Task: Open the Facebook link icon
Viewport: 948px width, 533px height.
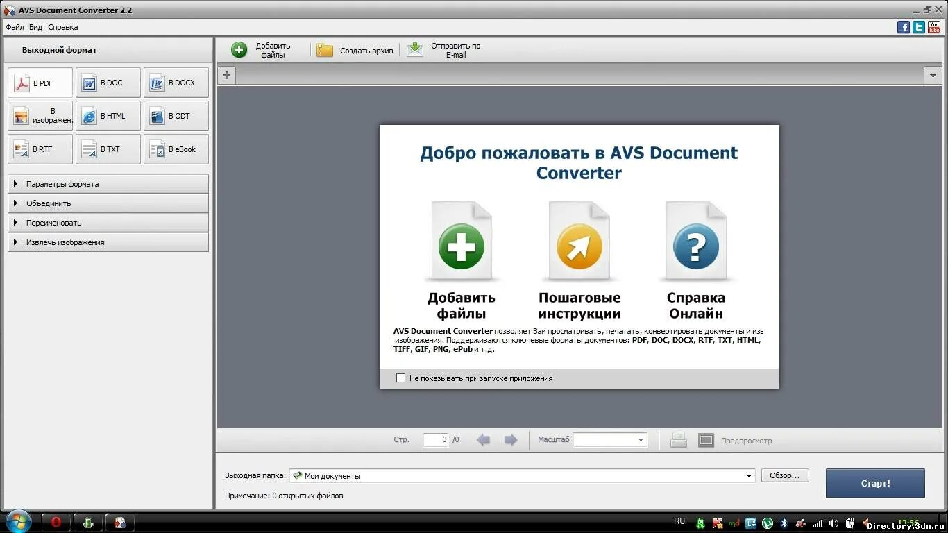Action: [x=904, y=27]
